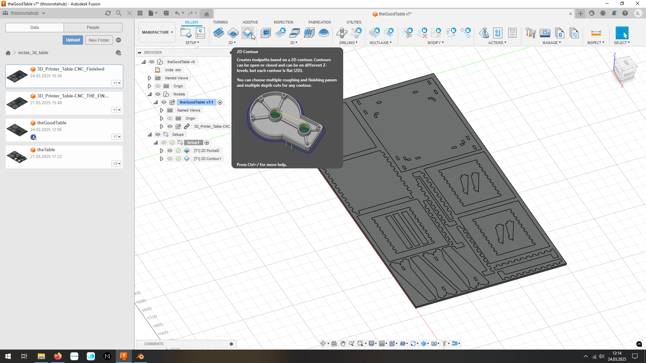The width and height of the screenshot is (646, 363).
Task: Open the Setup Sheet icon
Action: pyautogui.click(x=512, y=33)
